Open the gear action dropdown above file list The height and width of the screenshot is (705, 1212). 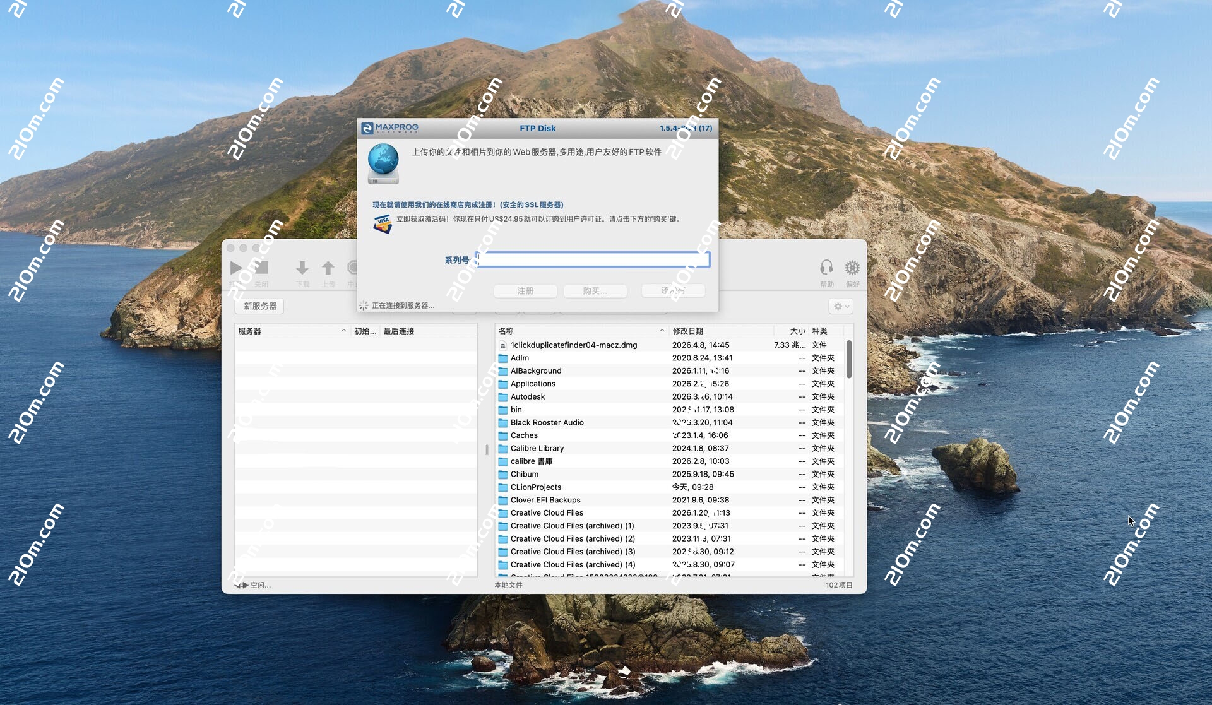pos(841,306)
